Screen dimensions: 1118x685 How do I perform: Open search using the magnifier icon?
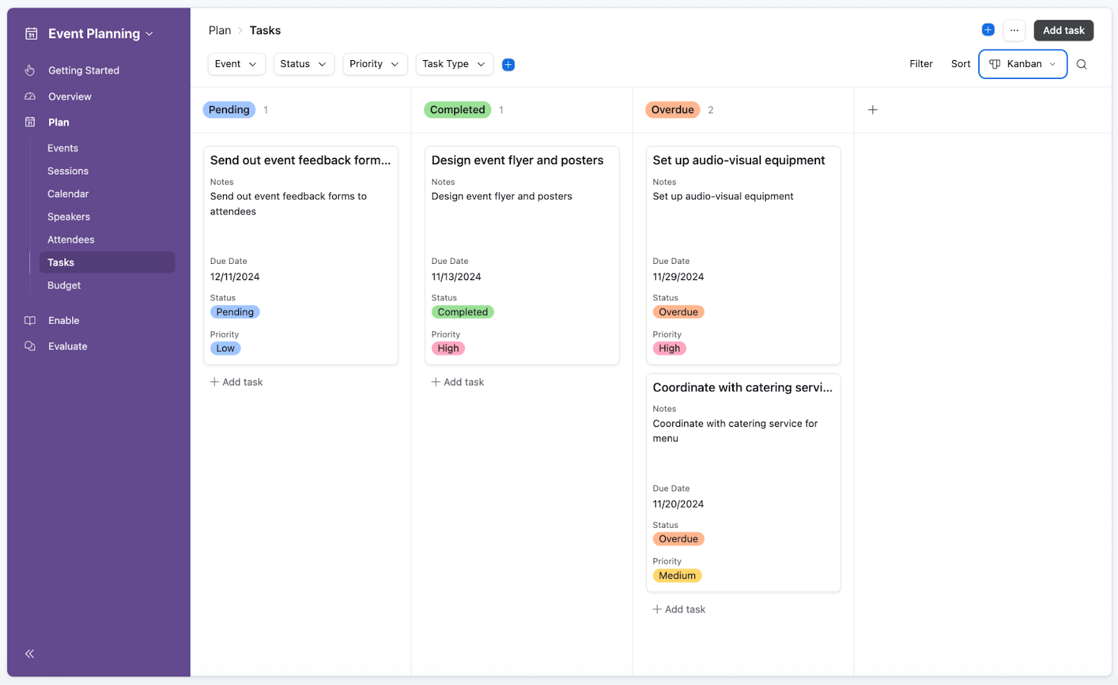(x=1081, y=64)
